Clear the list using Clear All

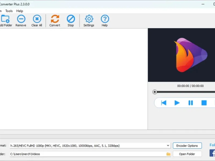(x=37, y=21)
